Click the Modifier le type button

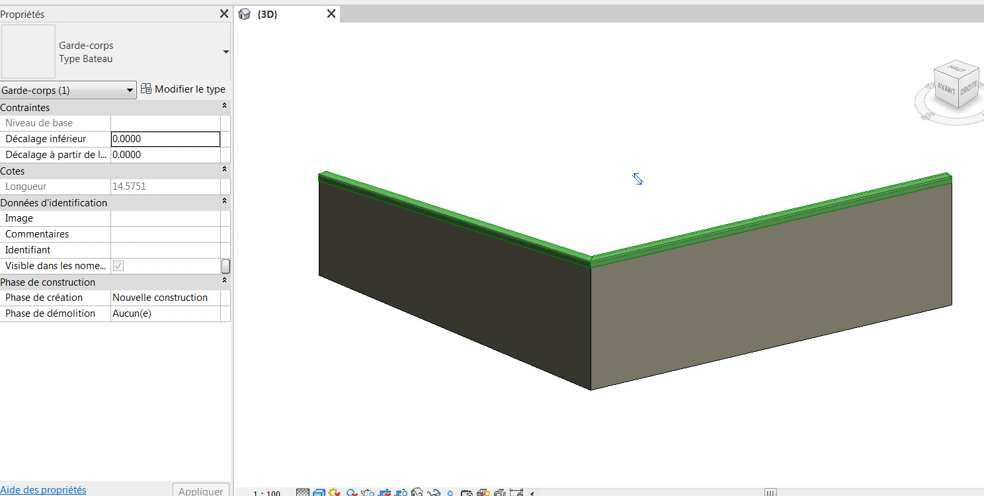pos(183,89)
